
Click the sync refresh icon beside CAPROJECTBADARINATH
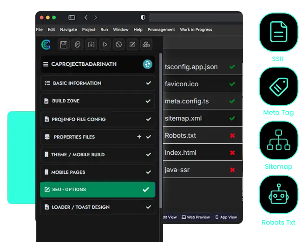[148, 64]
